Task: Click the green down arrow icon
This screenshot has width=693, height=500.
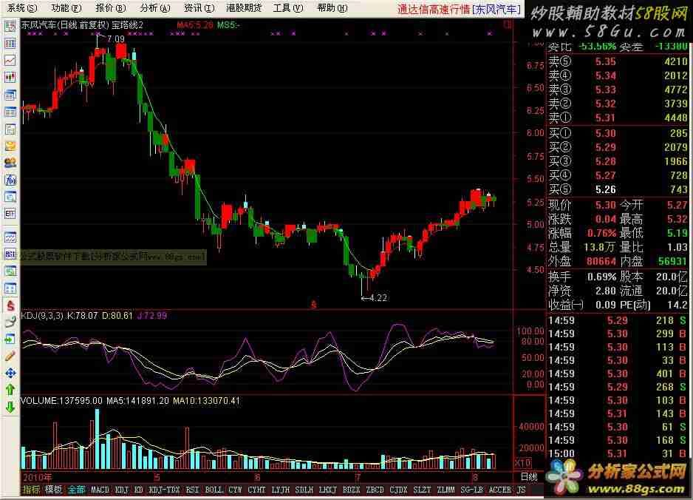Action: point(10,407)
